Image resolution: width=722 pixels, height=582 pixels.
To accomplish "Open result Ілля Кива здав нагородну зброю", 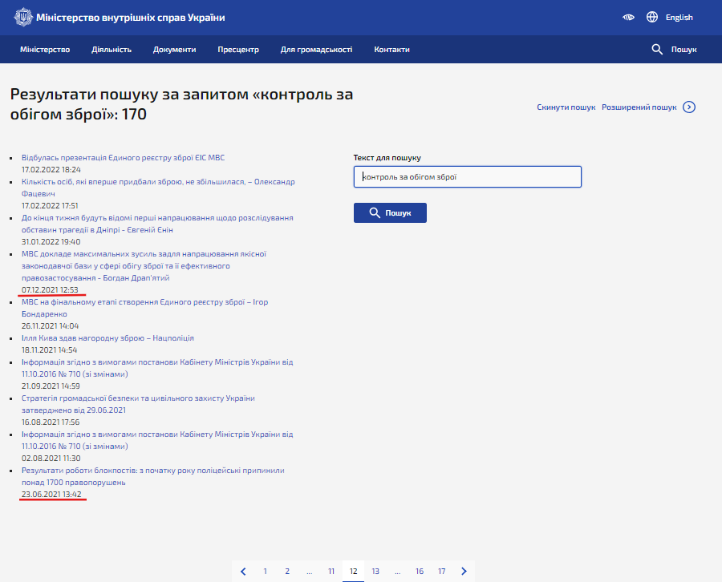I will pyautogui.click(x=107, y=337).
